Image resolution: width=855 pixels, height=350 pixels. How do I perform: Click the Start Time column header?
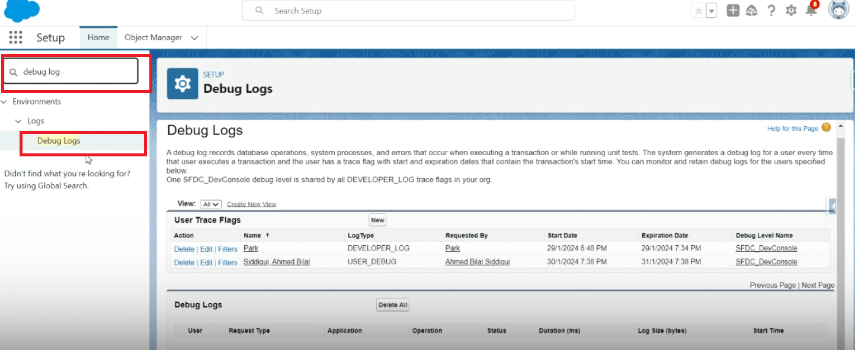pos(768,330)
